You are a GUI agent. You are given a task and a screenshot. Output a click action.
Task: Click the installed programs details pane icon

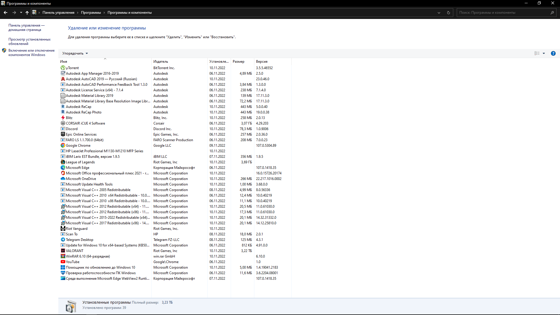(71, 306)
